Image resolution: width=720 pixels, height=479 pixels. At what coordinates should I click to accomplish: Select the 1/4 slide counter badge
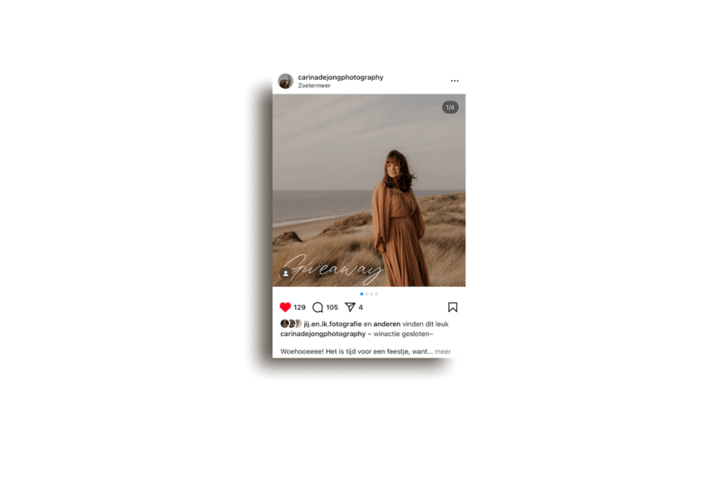point(450,107)
